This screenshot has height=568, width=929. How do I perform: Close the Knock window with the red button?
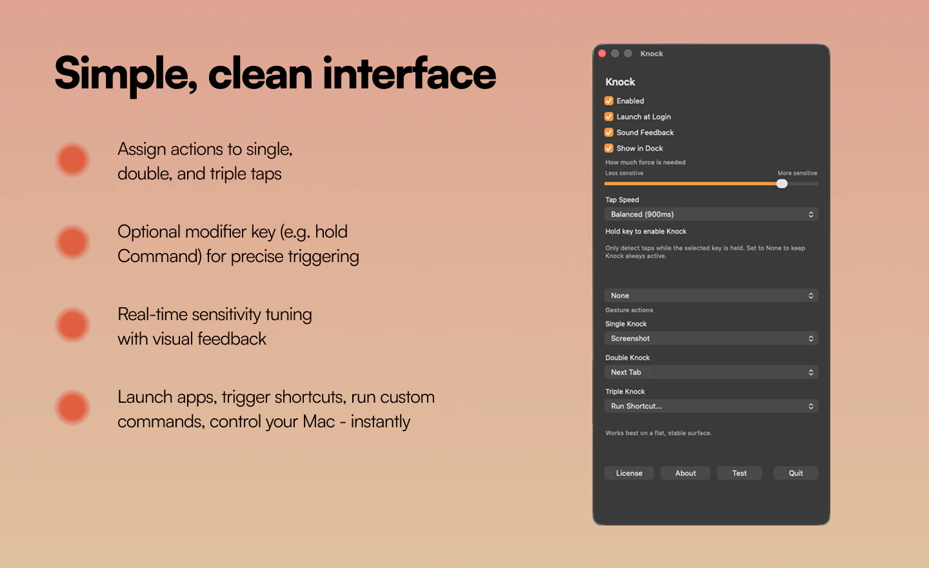[x=602, y=54]
